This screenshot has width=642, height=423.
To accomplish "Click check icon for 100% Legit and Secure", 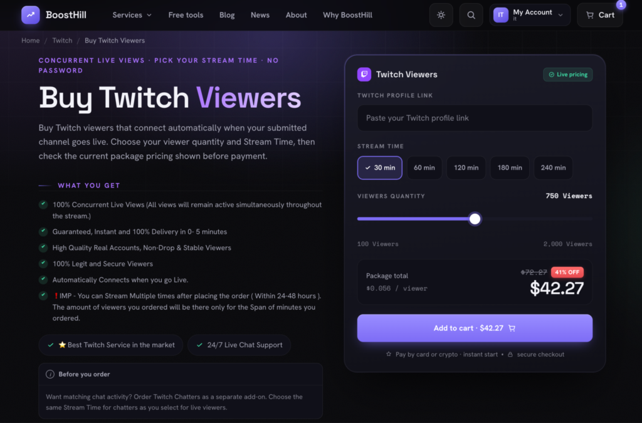I will point(43,263).
